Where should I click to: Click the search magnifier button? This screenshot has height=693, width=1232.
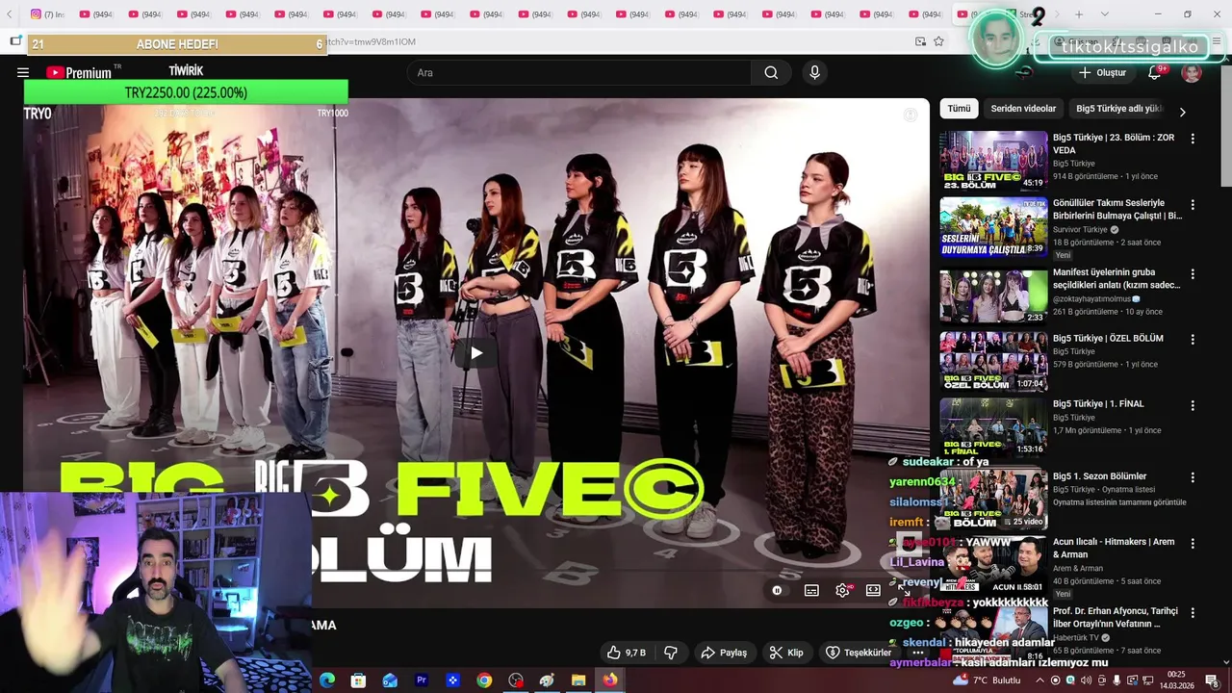click(x=771, y=72)
